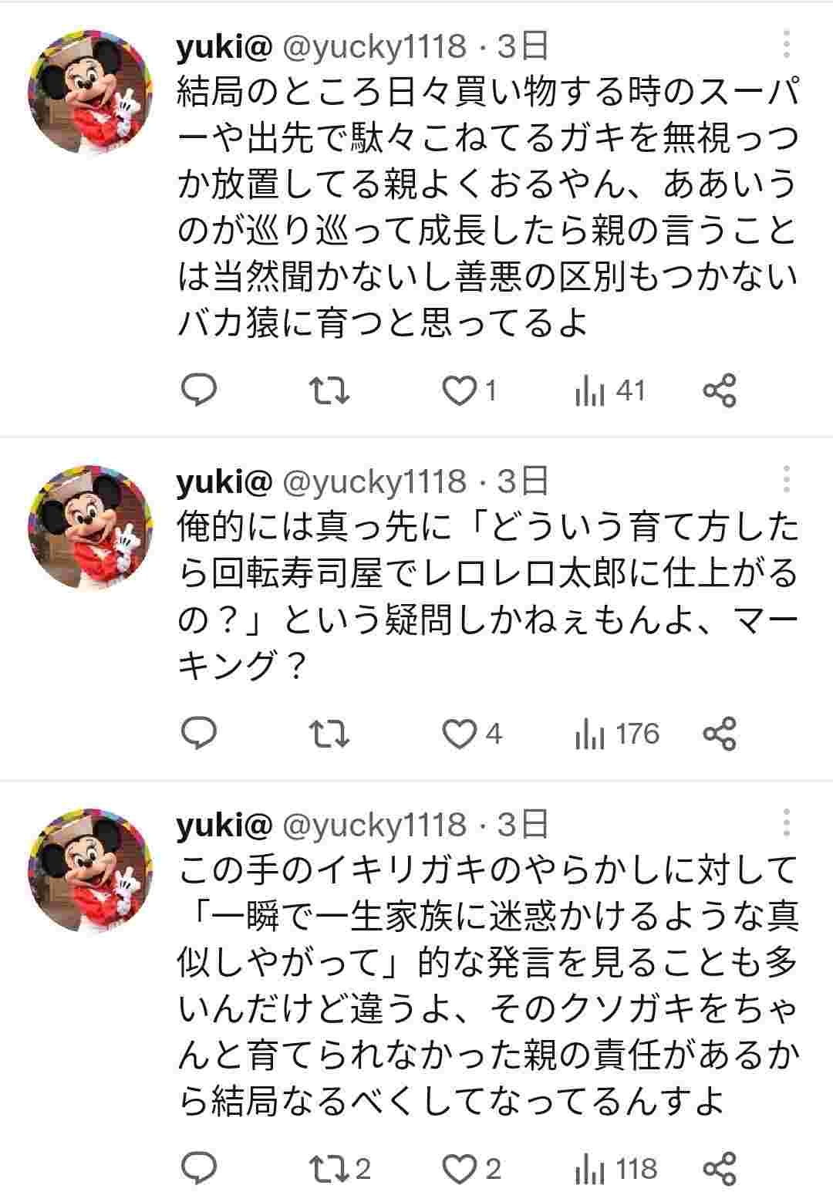Open yuki@ profile picture on first tweet
The width and height of the screenshot is (833, 1192).
click(91, 93)
